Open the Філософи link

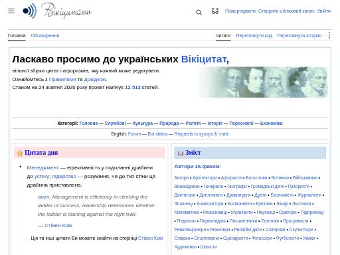coord(262,238)
